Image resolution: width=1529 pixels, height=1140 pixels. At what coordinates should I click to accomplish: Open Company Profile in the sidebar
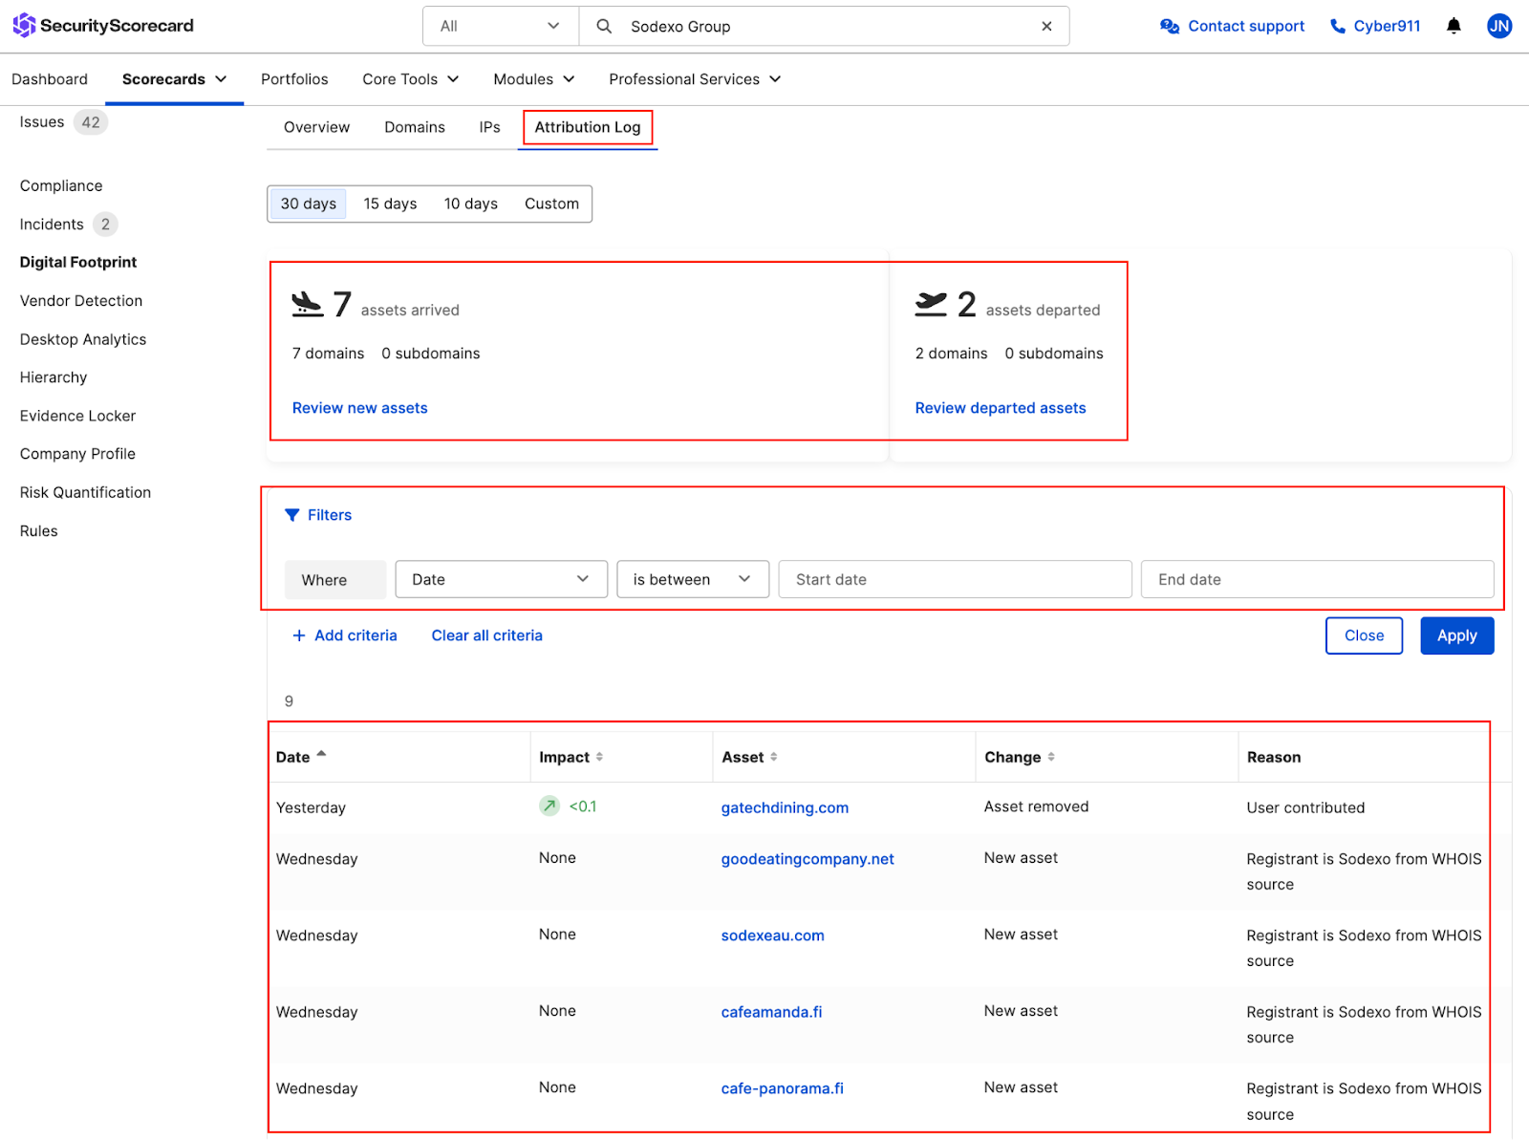(x=77, y=454)
